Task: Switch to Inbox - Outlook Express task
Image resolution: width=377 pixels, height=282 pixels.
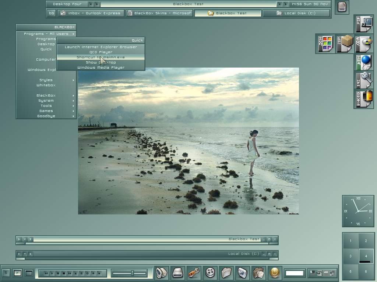Action: click(x=91, y=13)
